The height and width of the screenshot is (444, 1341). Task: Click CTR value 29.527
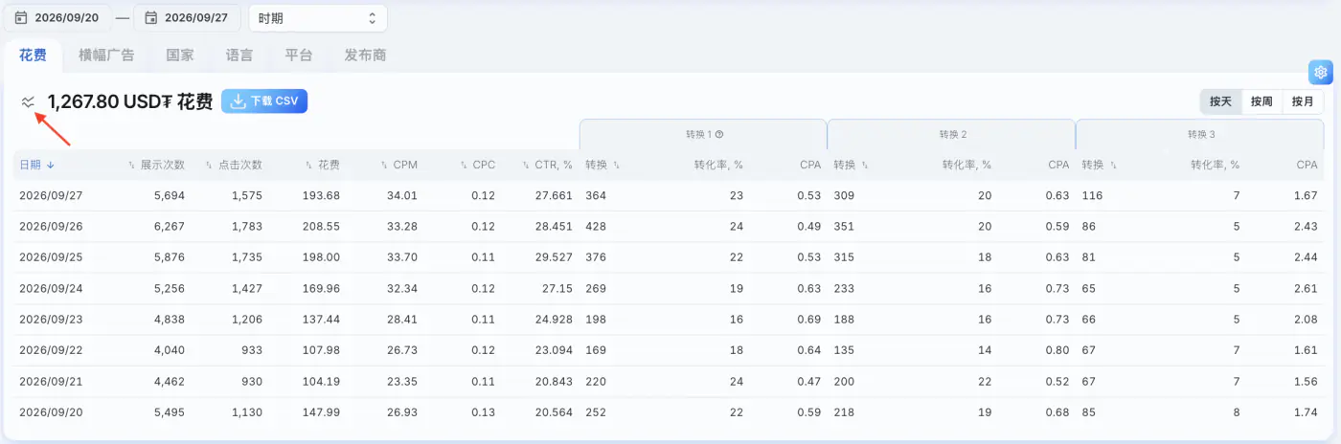click(556, 258)
